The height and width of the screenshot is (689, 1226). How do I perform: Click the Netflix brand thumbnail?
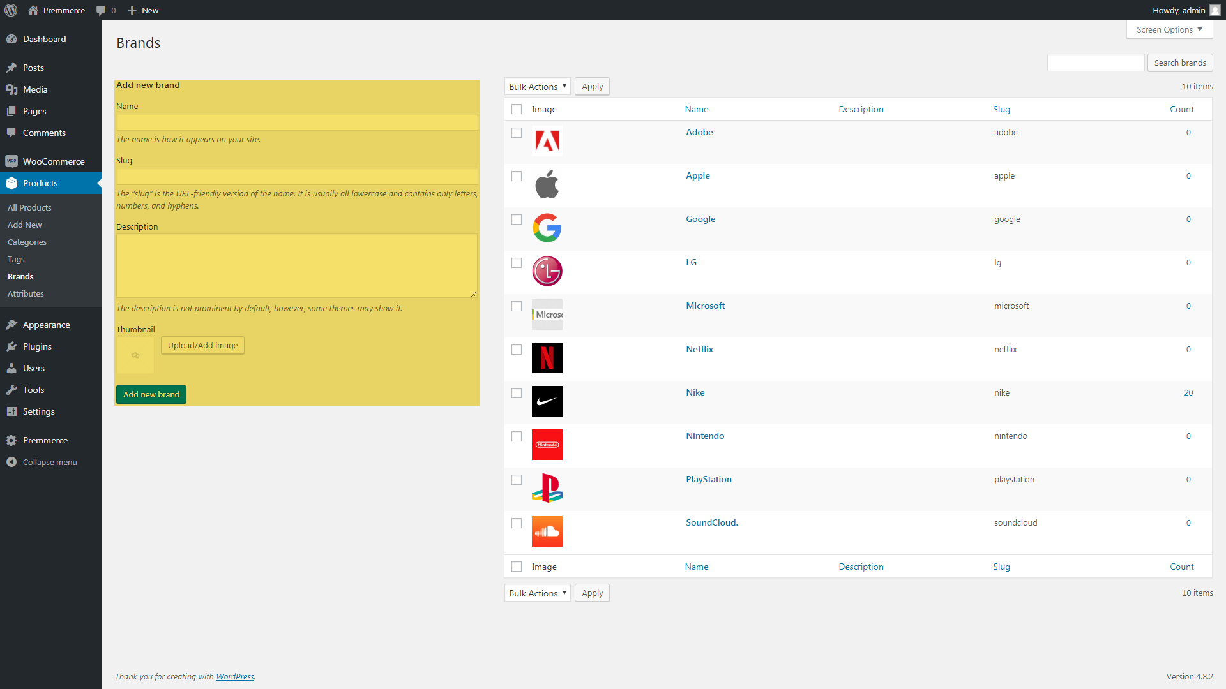(547, 358)
